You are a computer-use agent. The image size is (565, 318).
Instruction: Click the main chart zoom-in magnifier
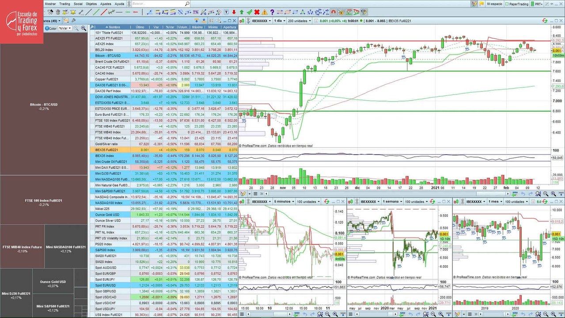[x=554, y=193]
